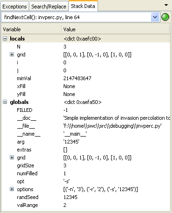Click the 'Simple implementation of invasion percolation' value
Viewport: 172px width, 213px height.
[x=117, y=118]
